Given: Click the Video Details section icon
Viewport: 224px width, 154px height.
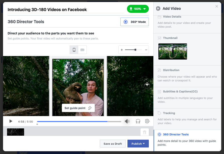Looking at the screenshot, I should [159, 17].
